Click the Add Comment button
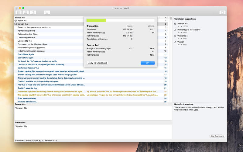This screenshot has height=152, width=243. coord(217,136)
